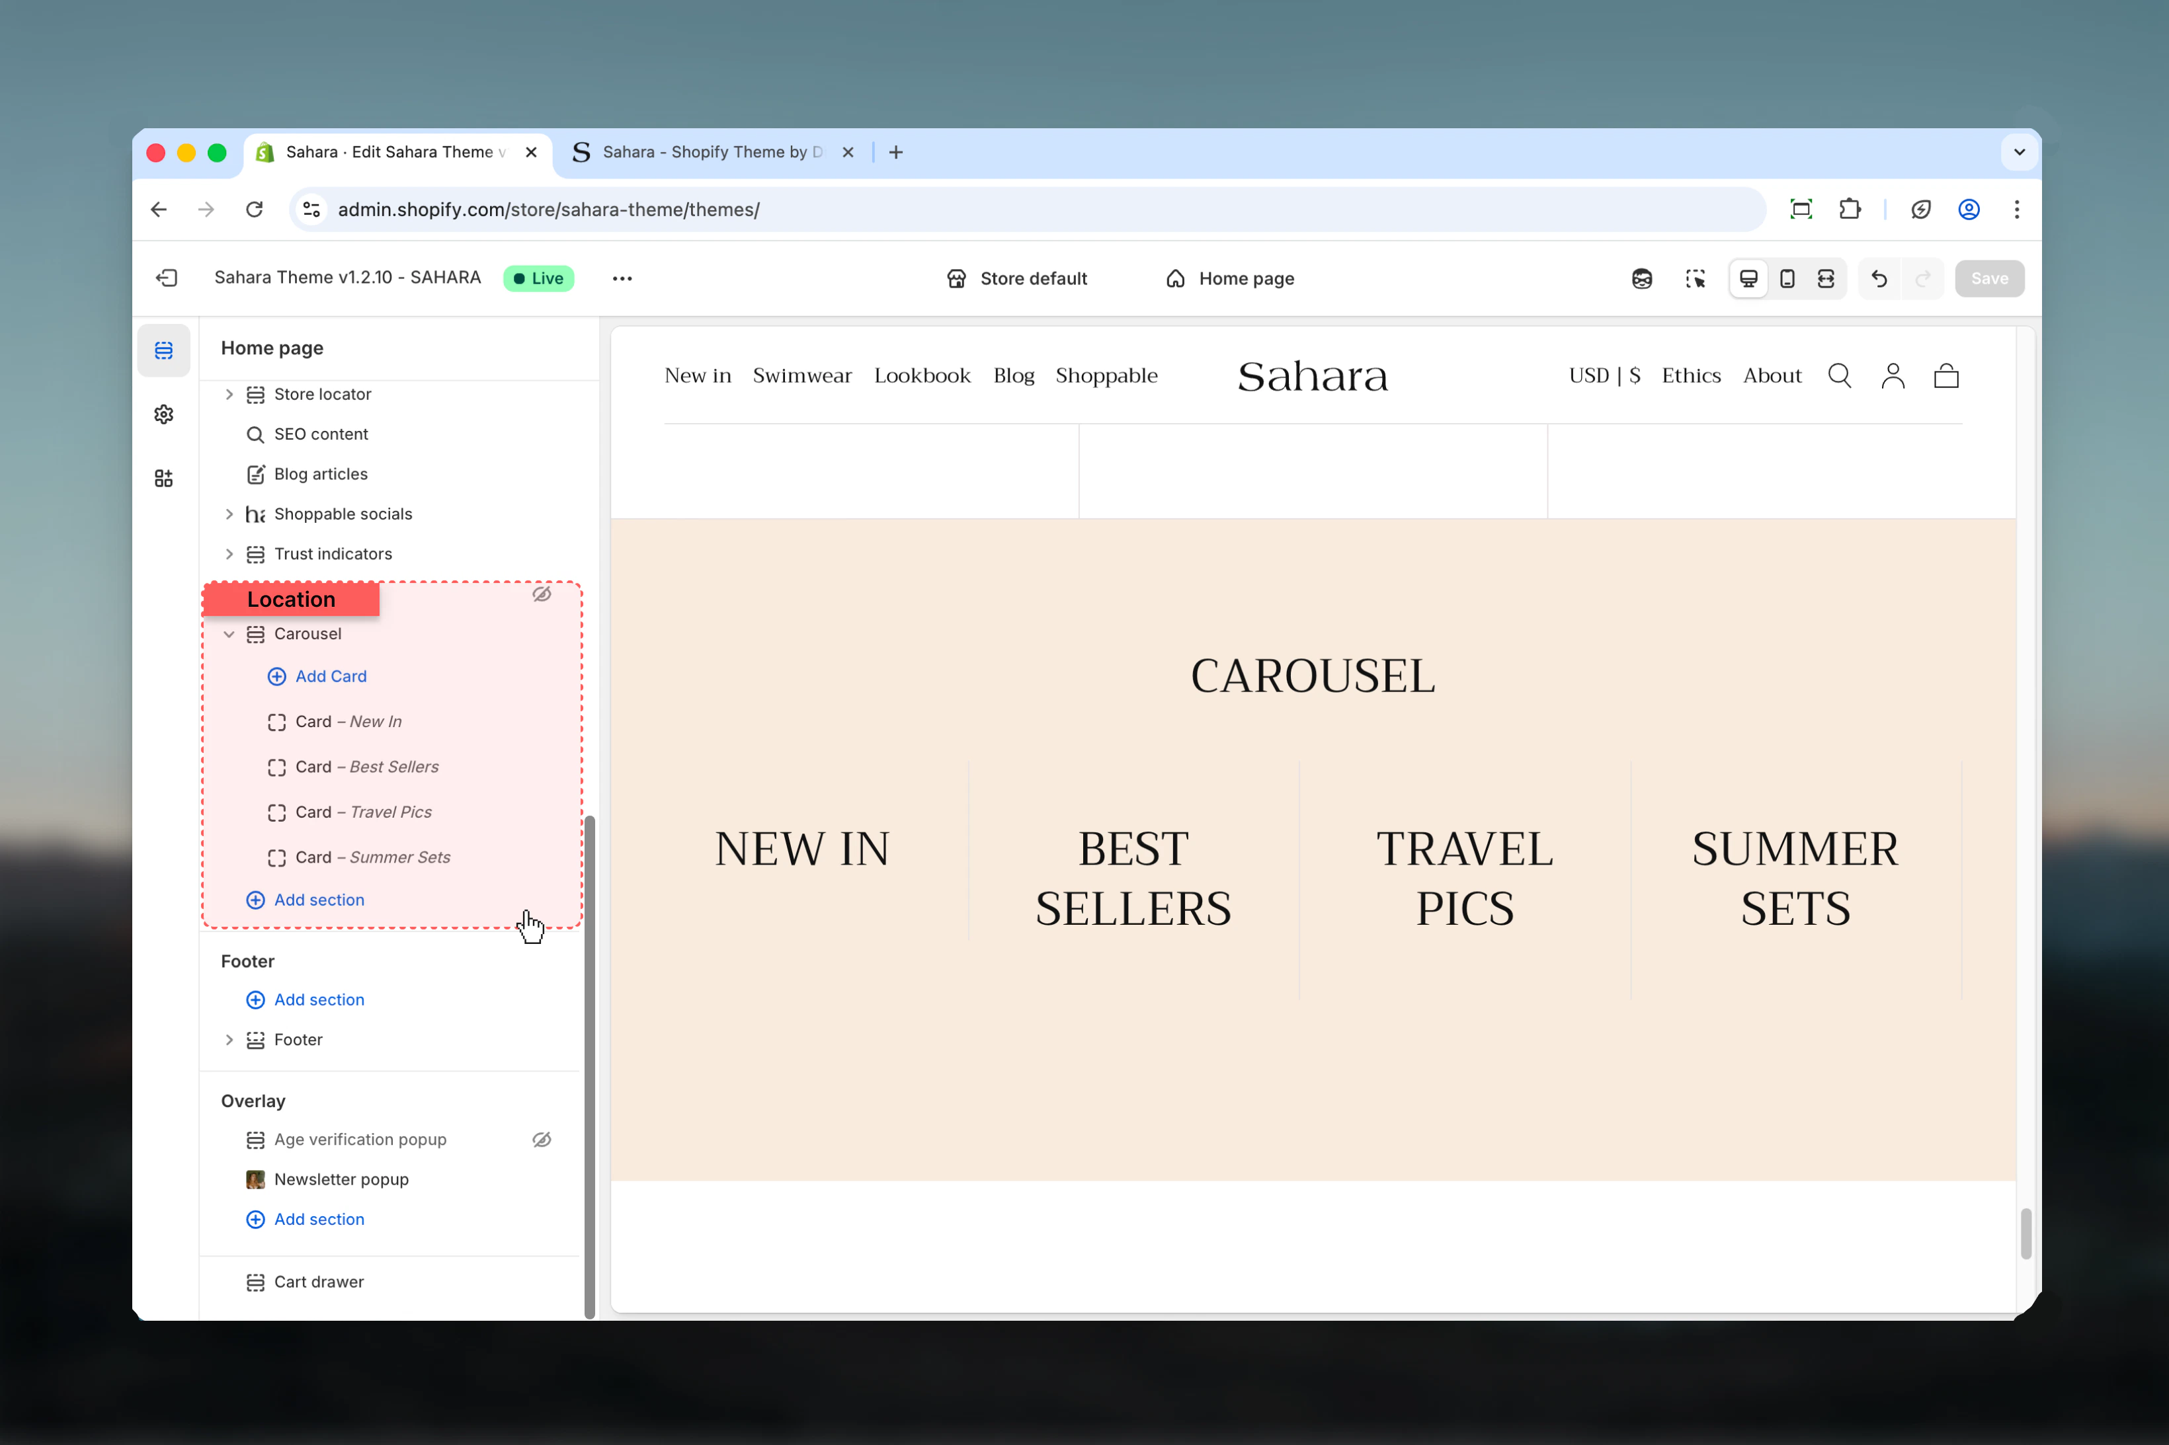Click the site information icon in address bar

(313, 209)
